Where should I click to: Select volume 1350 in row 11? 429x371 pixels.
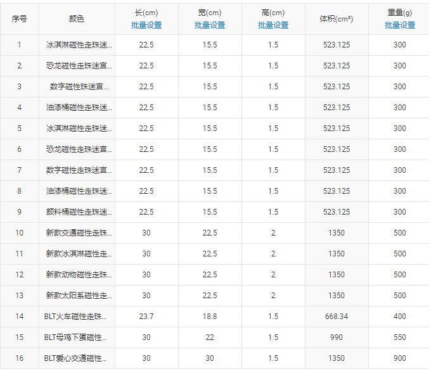click(x=336, y=254)
